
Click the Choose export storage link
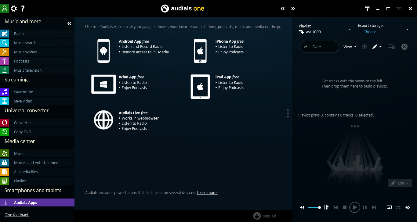click(x=370, y=32)
